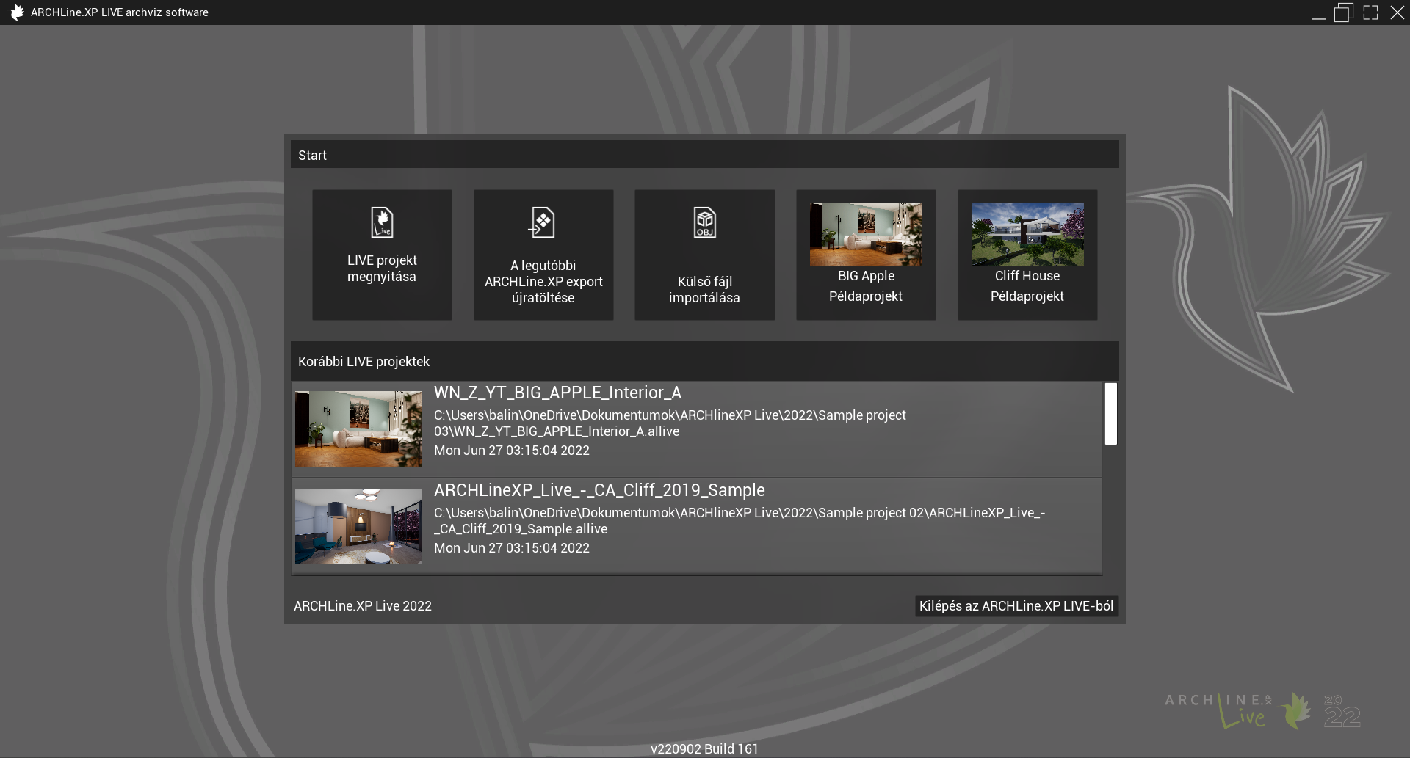Click the LIVE projekt megnyitása label
This screenshot has height=758, width=1410.
(382, 269)
